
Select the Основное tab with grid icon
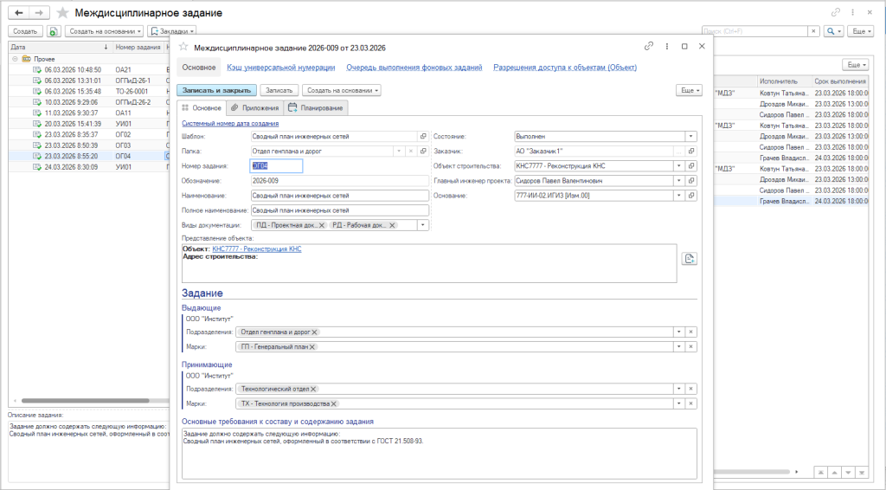coord(202,108)
